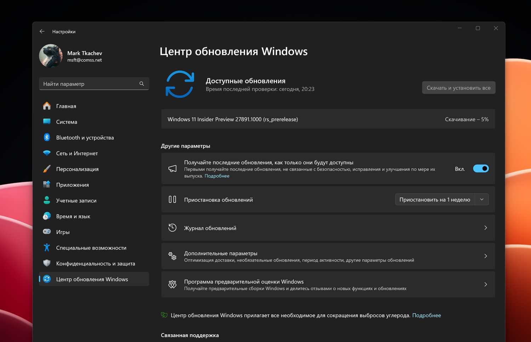Open Сеть и Интернет globe icon
The image size is (531, 342).
(x=47, y=153)
